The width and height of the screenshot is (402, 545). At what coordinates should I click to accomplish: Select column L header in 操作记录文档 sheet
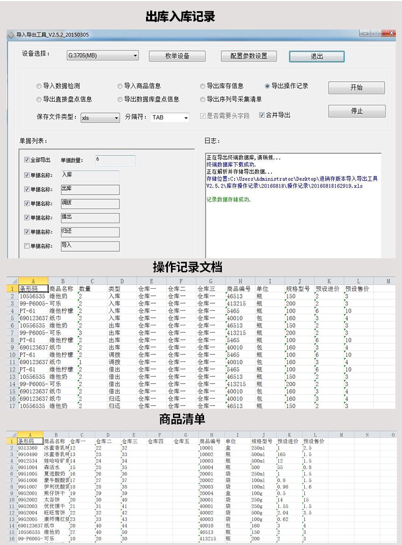(359, 281)
